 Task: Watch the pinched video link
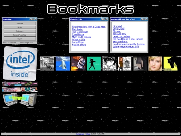[x=117, y=26]
